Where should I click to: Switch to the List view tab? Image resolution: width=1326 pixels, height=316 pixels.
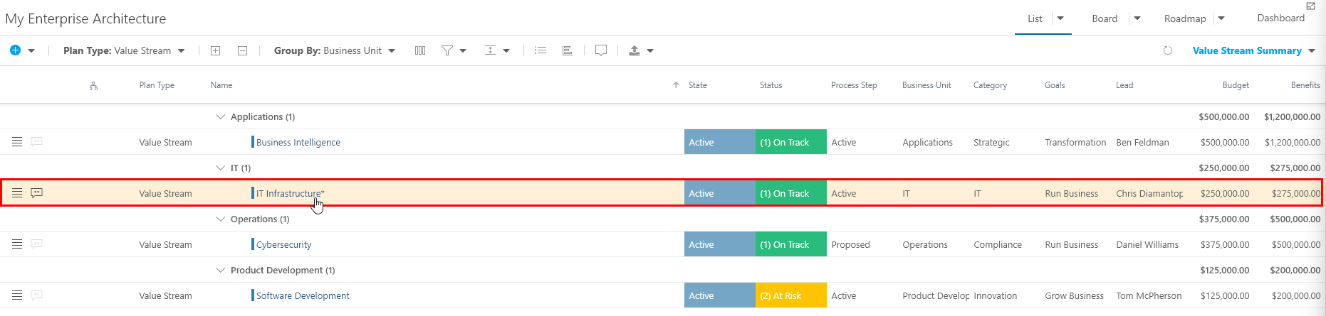click(1035, 18)
